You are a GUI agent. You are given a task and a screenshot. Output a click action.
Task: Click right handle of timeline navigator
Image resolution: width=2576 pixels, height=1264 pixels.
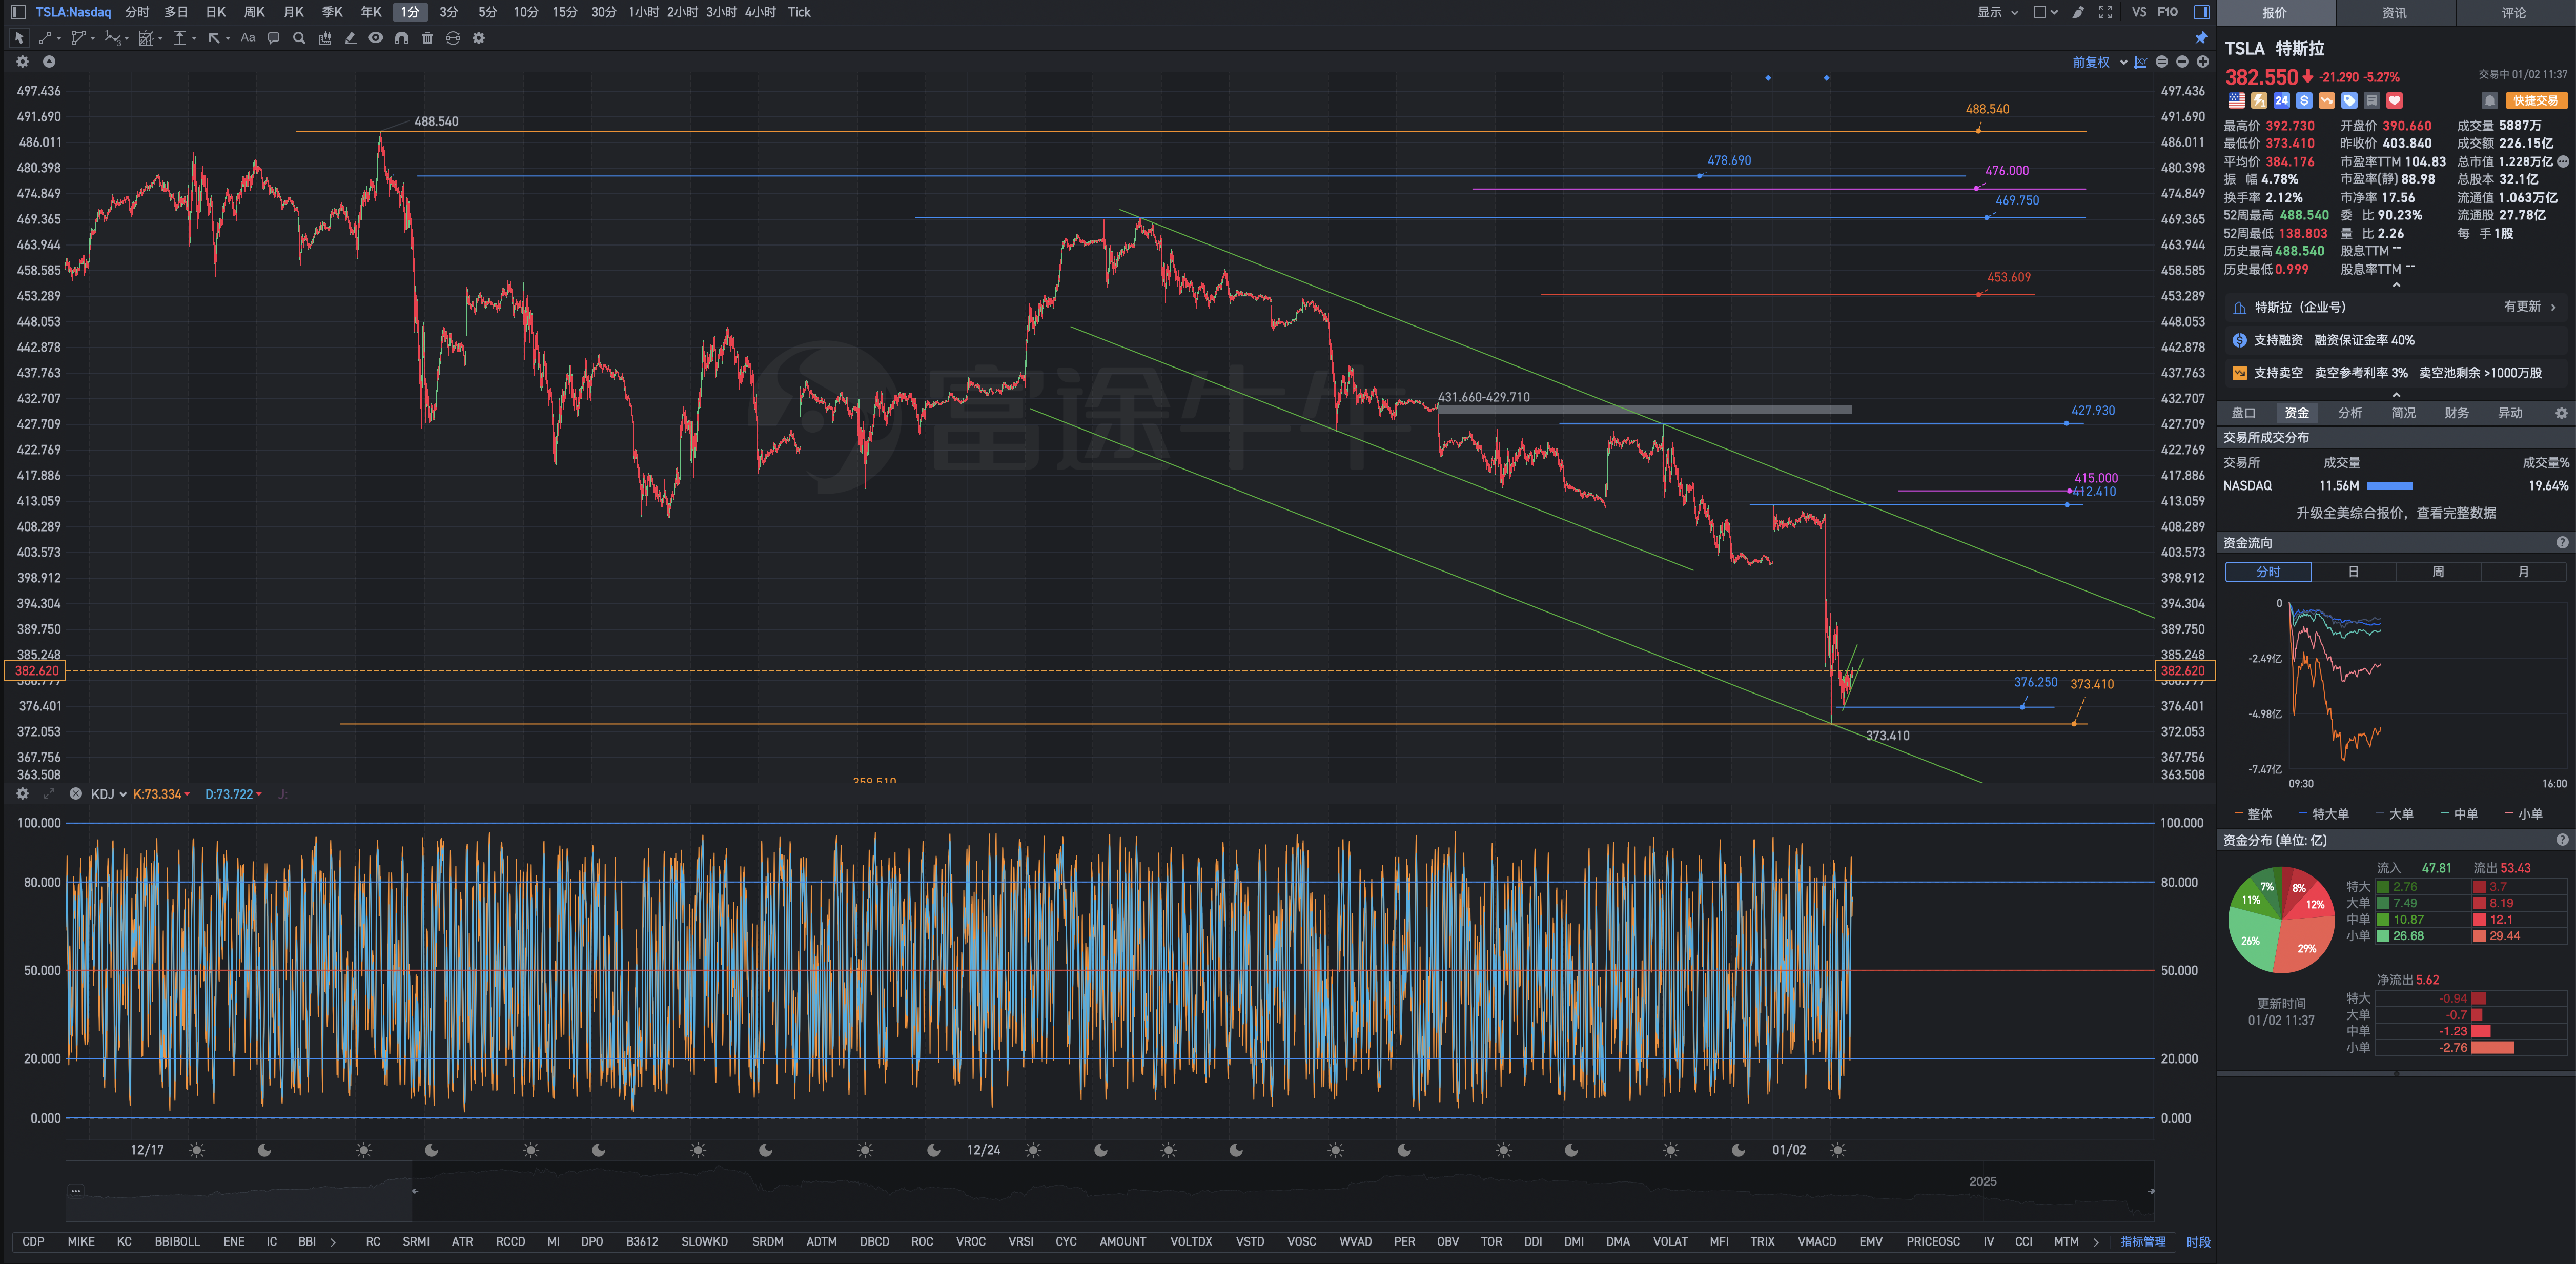pos(2151,1191)
